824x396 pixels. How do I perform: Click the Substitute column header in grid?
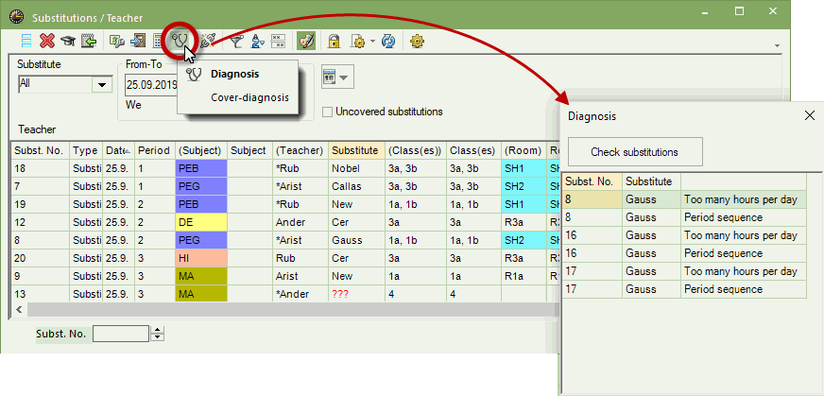355,150
